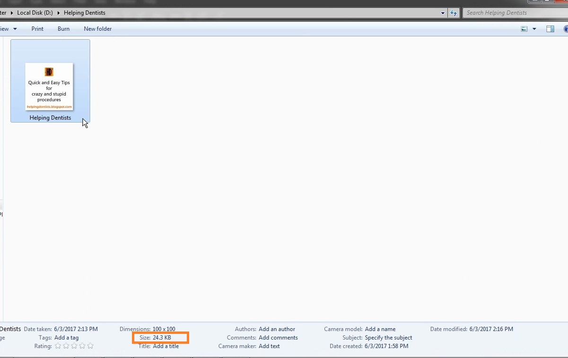Click the blue Get Help icon
Screen dimensions: 568x358
coord(566,28)
